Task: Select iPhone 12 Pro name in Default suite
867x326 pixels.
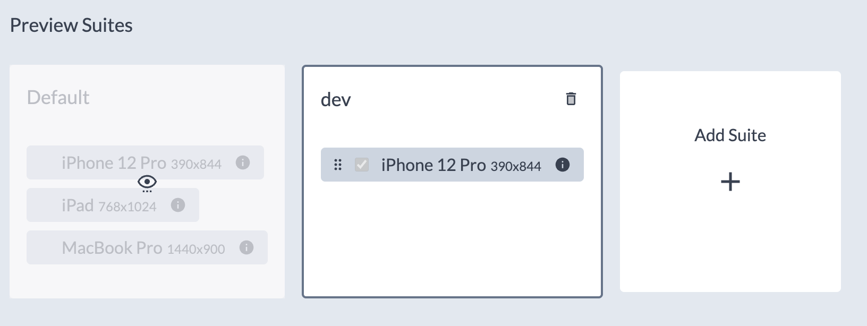Action: coord(114,163)
